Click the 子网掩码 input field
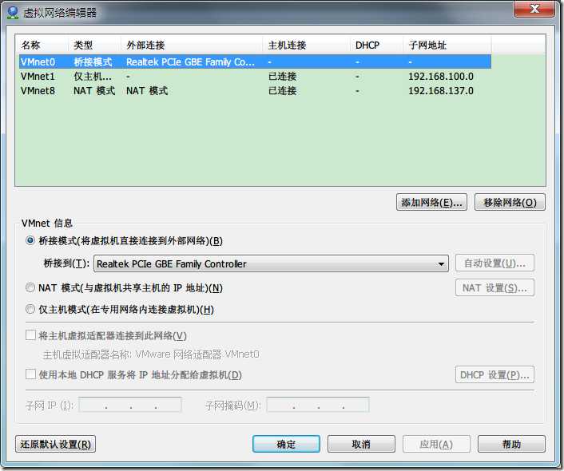Image resolution: width=564 pixels, height=471 pixels. click(x=318, y=405)
